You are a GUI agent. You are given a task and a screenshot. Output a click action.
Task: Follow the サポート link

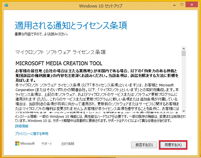pos(47,144)
